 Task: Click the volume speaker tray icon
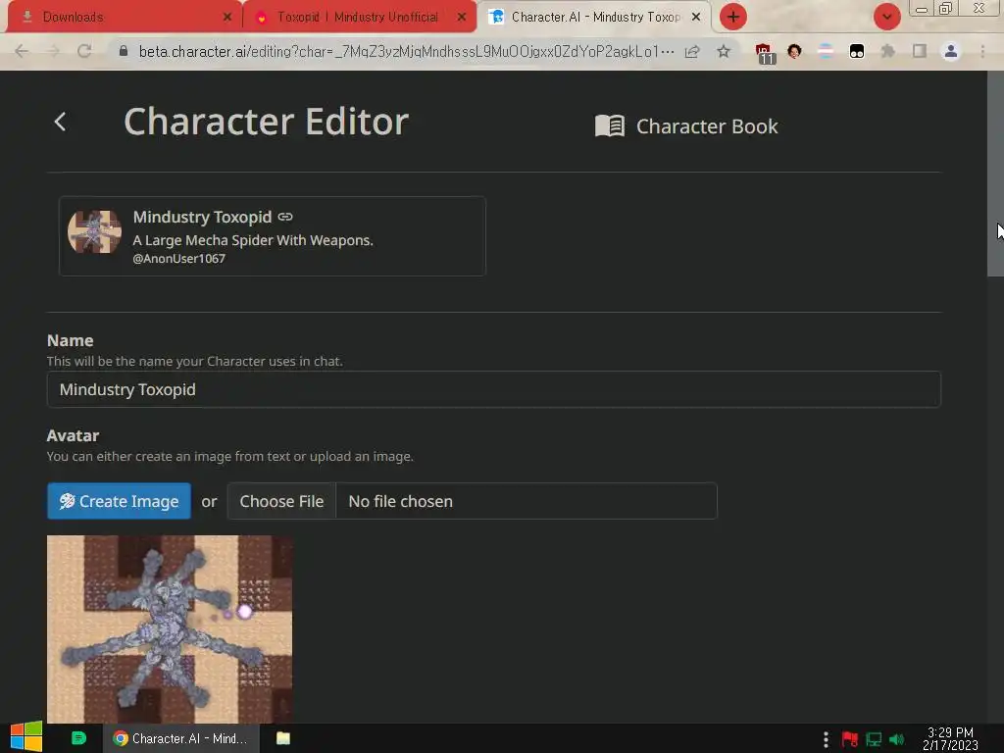[897, 739]
